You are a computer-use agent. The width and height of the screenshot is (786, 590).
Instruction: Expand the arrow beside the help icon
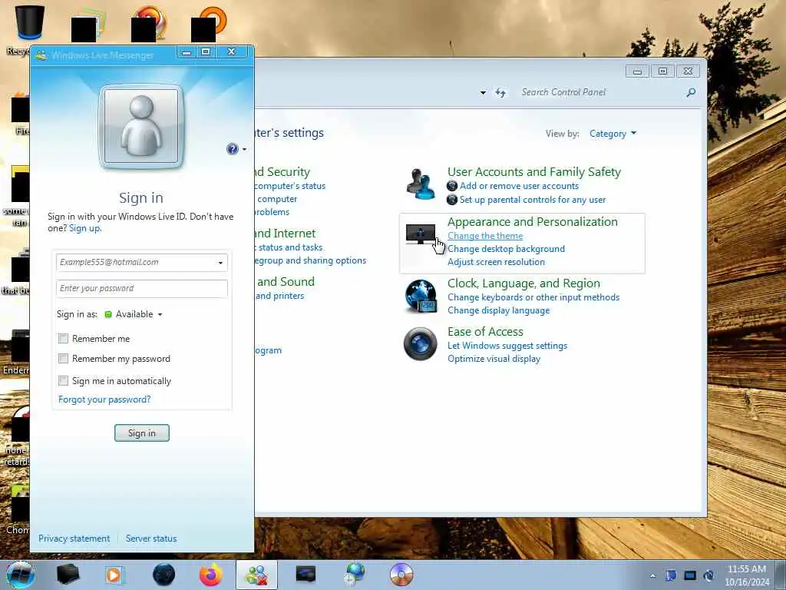click(x=244, y=149)
